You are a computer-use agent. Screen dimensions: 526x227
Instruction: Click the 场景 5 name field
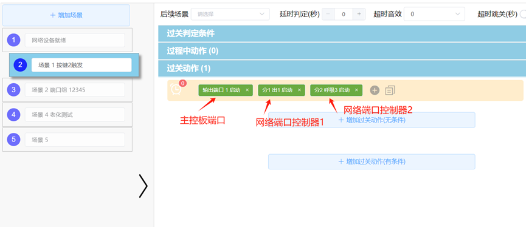pos(75,139)
